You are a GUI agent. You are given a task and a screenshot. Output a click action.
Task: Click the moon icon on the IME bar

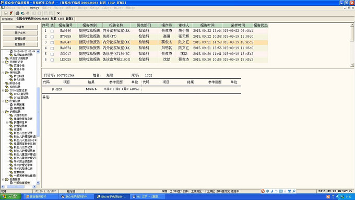(x=272, y=191)
